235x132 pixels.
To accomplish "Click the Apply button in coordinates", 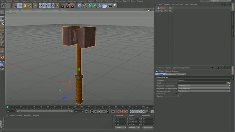I will 148,128.
